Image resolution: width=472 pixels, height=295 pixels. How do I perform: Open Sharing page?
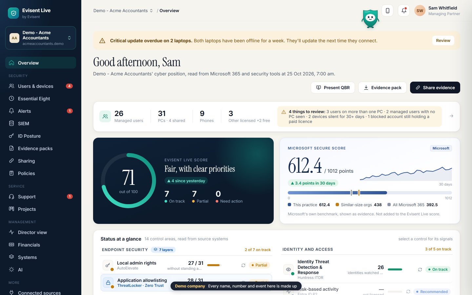[x=41, y=161]
